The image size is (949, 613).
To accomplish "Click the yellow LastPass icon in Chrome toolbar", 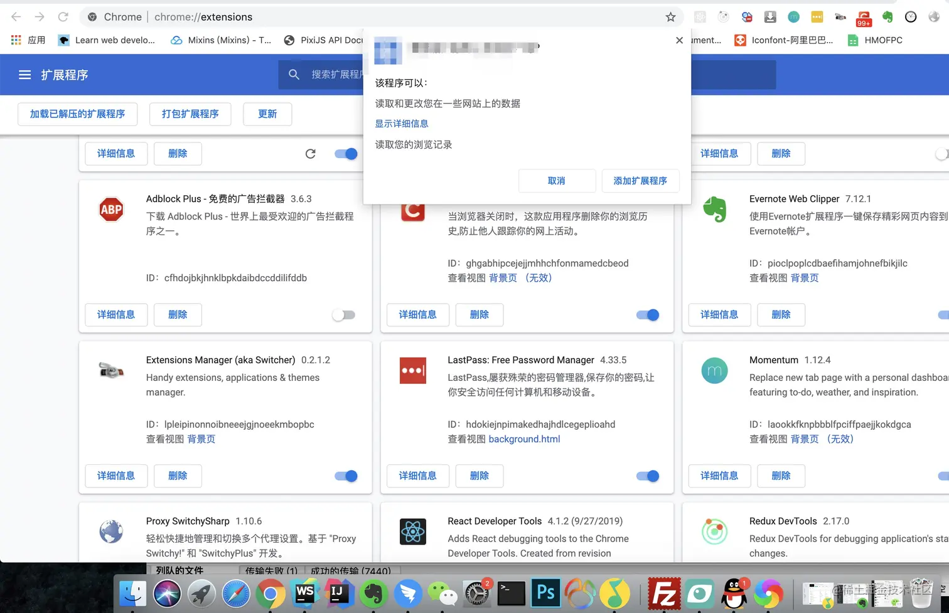I will tap(817, 17).
